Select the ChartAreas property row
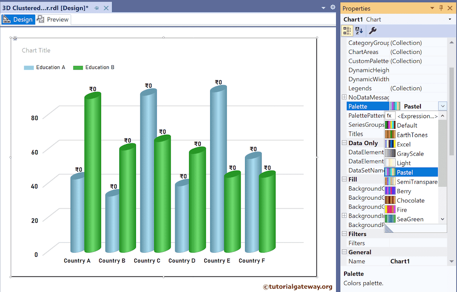This screenshot has width=457, height=292. coord(397,52)
